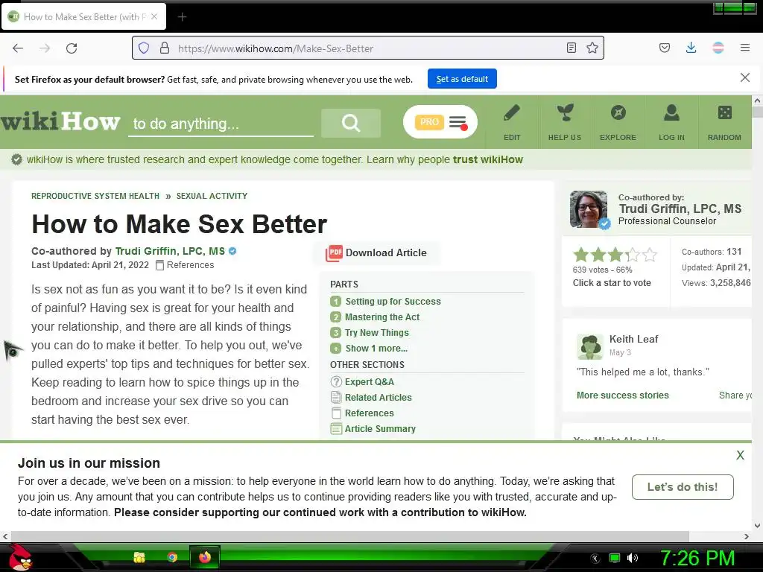Click the vertical scrollbar down arrow
Image resolution: width=763 pixels, height=572 pixels.
757,525
